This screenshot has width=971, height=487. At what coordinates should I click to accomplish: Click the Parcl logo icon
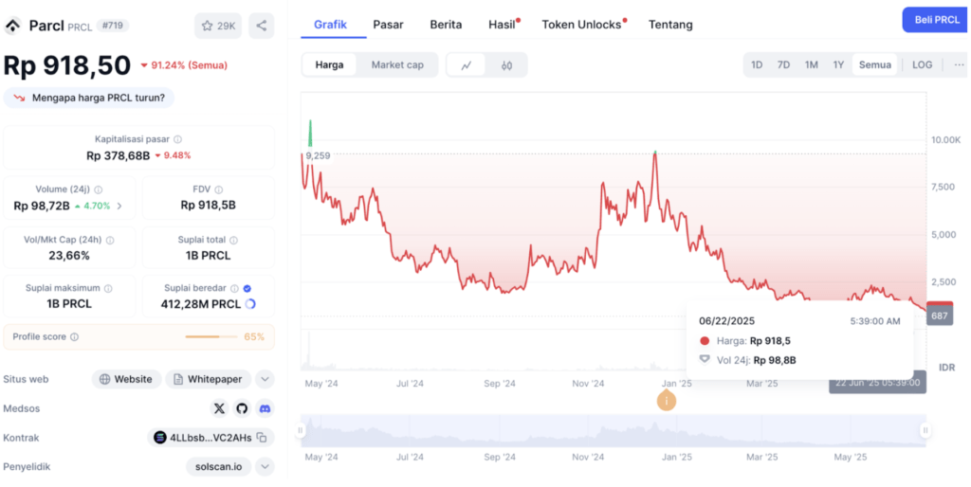pos(12,26)
